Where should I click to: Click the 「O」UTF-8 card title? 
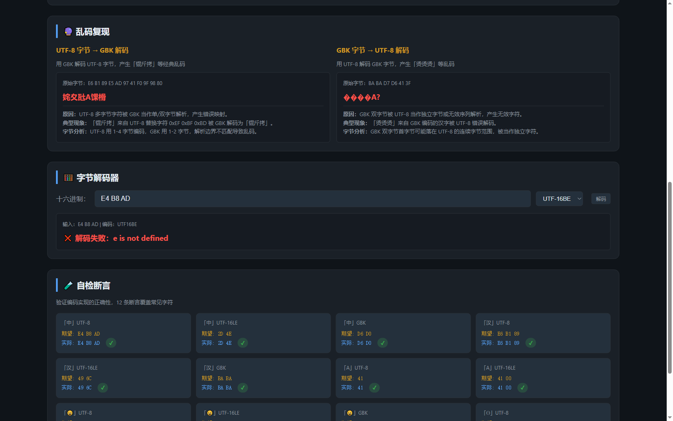click(496, 413)
